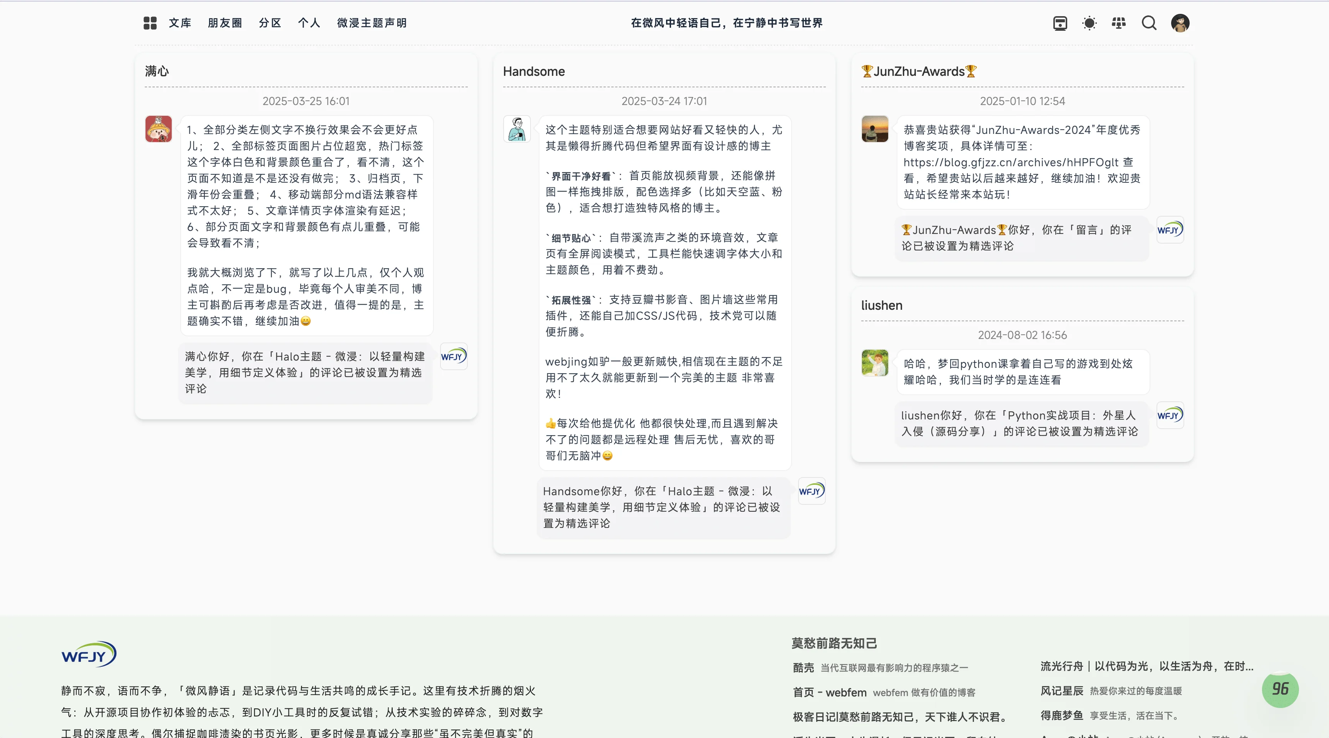Open the 微浸主题声明 page
This screenshot has width=1329, height=738.
coord(371,23)
